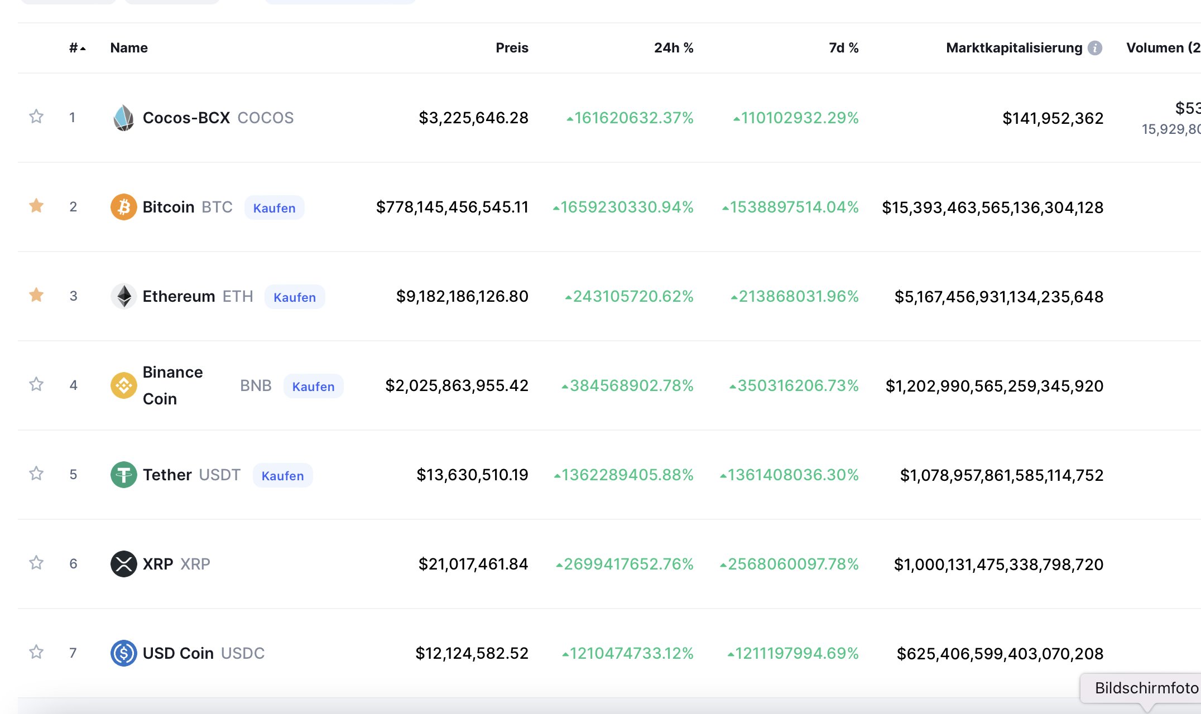
Task: Click USD Coin market cap $625,406,599,403,070,208
Action: click(x=1000, y=653)
